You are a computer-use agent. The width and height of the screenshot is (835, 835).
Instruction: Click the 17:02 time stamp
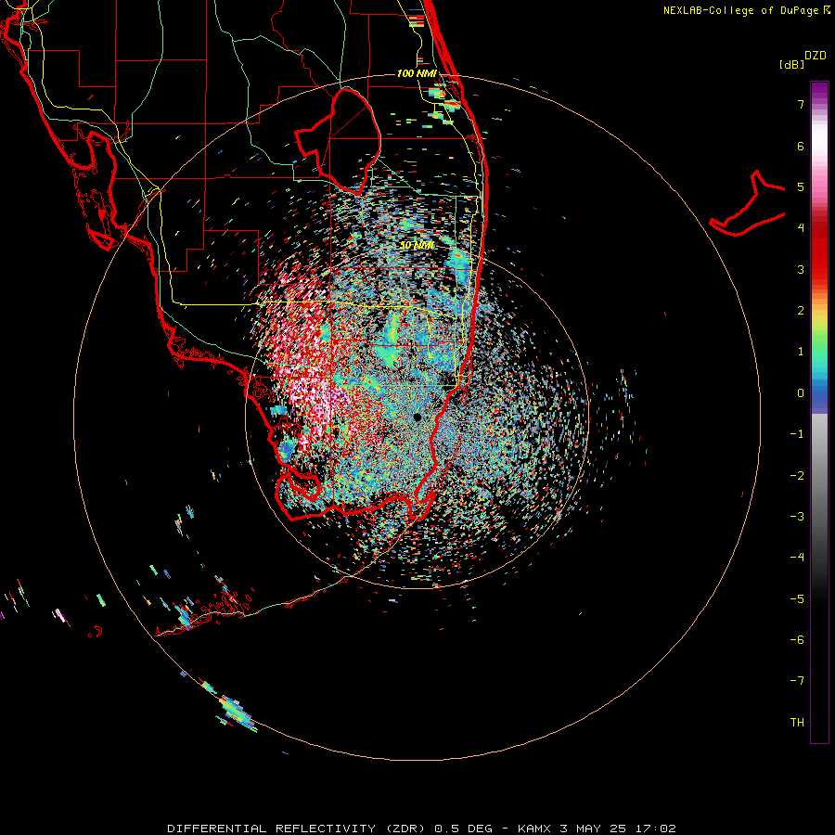coord(656,829)
